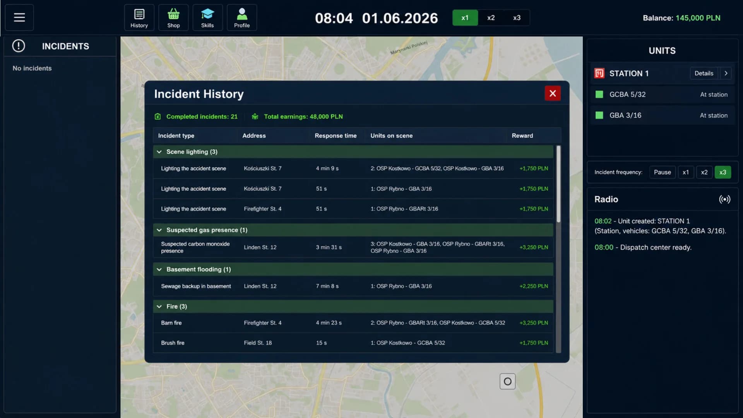Image resolution: width=743 pixels, height=418 pixels.
Task: Open the Skills screen
Action: click(207, 17)
